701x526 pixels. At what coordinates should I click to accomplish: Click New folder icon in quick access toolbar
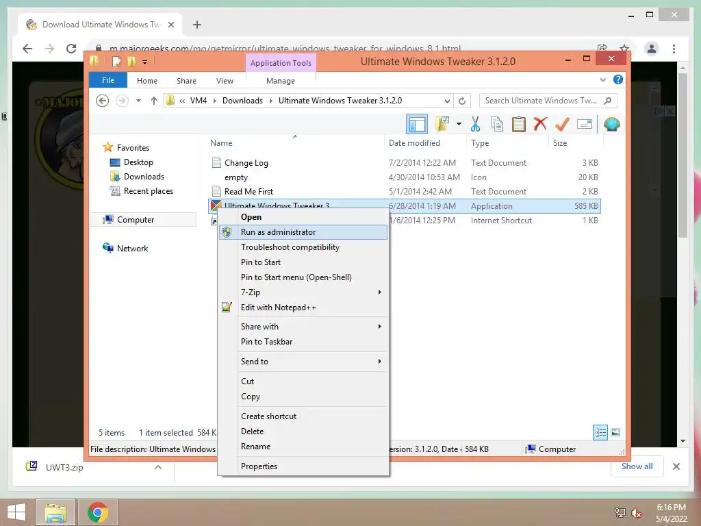coord(131,62)
